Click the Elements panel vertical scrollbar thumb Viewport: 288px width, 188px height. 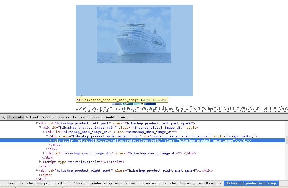pyautogui.click(x=287, y=140)
